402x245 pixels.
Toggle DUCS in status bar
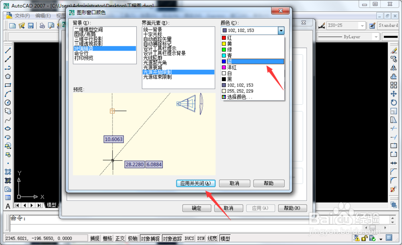[x=189, y=238]
